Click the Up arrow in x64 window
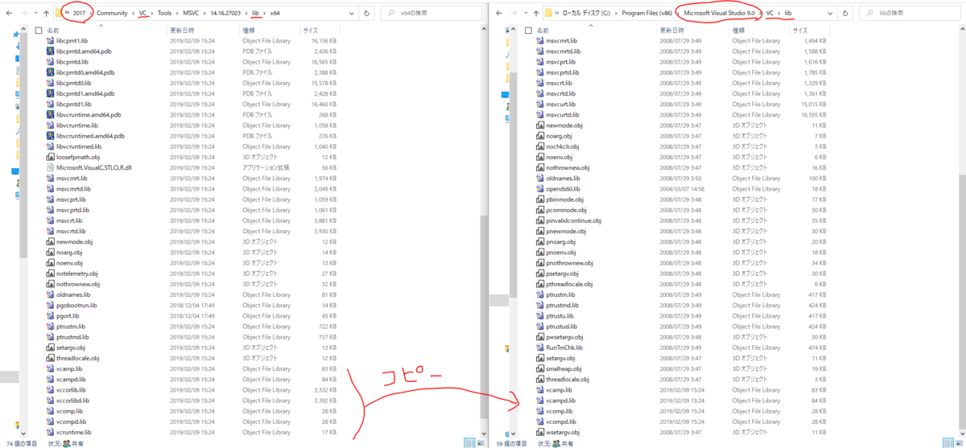 pyautogui.click(x=45, y=14)
